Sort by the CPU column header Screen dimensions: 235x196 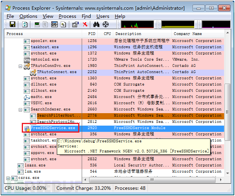coord(105,34)
